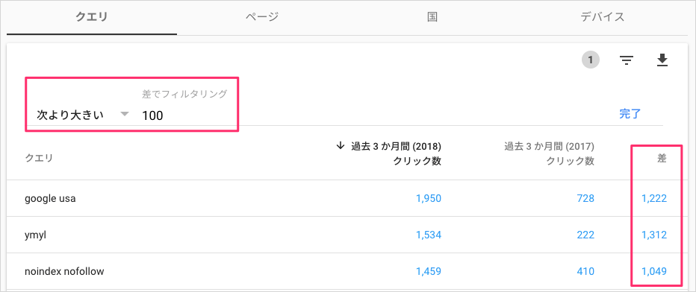Click the 1,950 clicks value
The width and height of the screenshot is (696, 292).
429,199
